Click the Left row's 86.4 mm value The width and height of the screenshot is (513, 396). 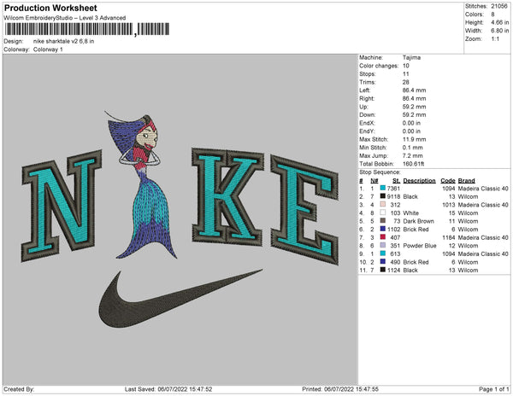tap(414, 90)
